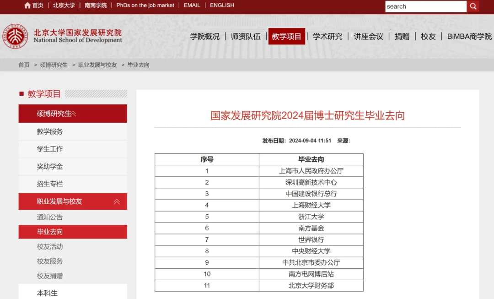Viewport: 494px width, 299px height.
Task: Go to 硕博研究生 in breadcrumb
Action: (x=54, y=65)
